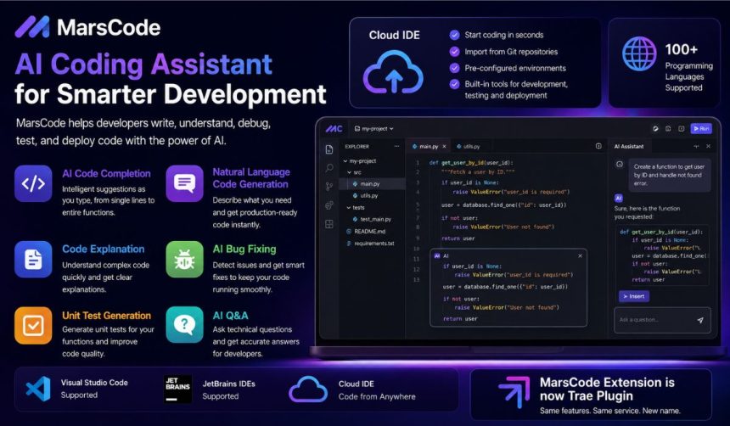The height and width of the screenshot is (426, 730).
Task: Open the Unit Test Generation icon
Action: point(33,325)
